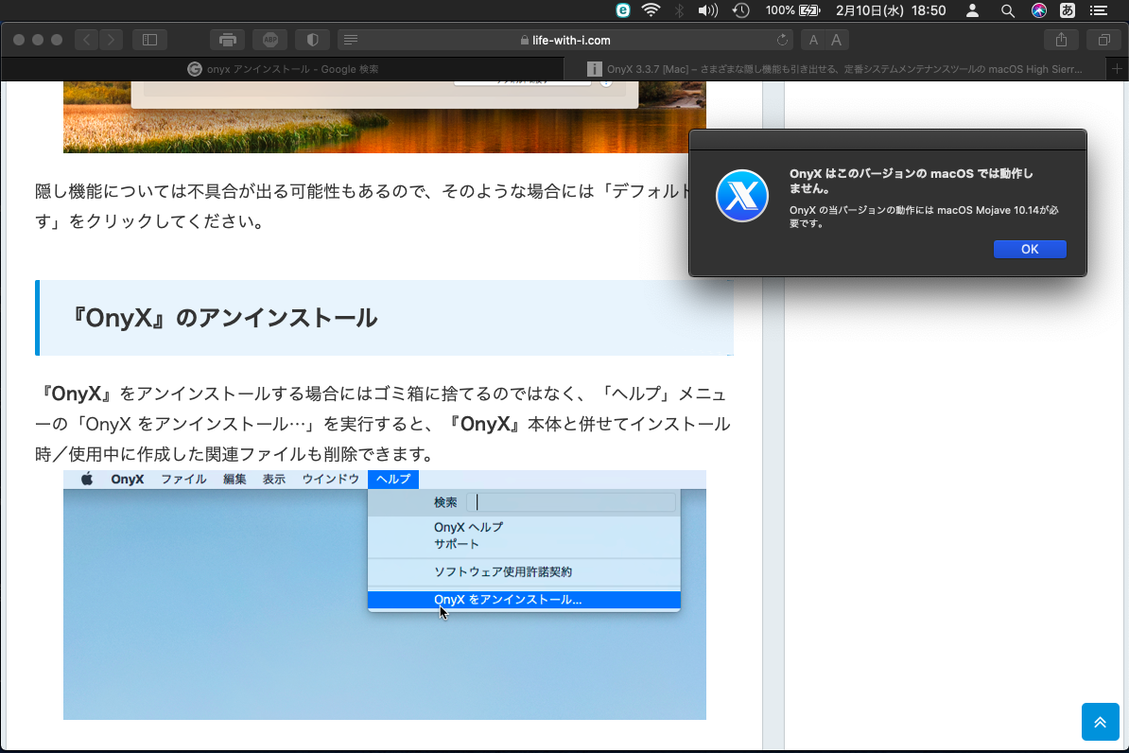Viewport: 1129px width, 753px height.
Task: Toggle Reader view in the address bar
Action: [351, 40]
